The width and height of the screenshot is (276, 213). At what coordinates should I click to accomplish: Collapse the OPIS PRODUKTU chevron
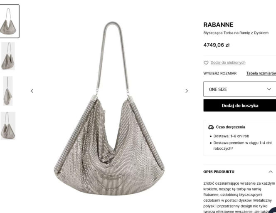coord(271,171)
